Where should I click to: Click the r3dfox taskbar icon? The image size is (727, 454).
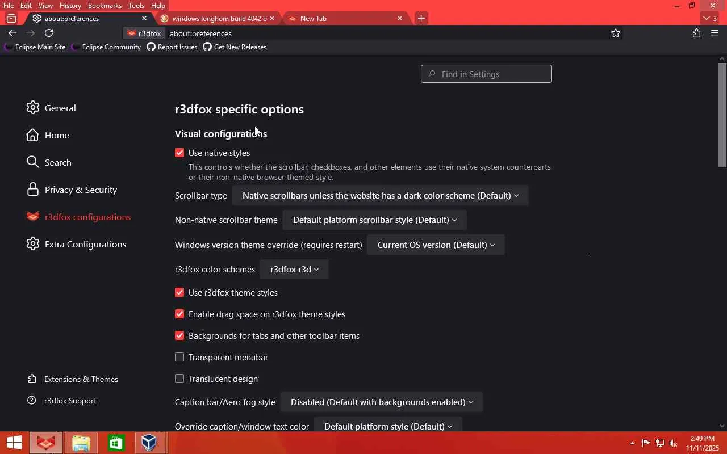pos(46,443)
